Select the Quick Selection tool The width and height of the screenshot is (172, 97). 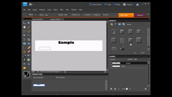click(x=29, y=35)
